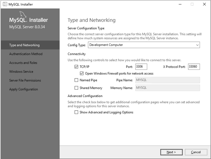Check Show Advanced and Logging Options
Viewport: 211px width, 159px height.
76,112
